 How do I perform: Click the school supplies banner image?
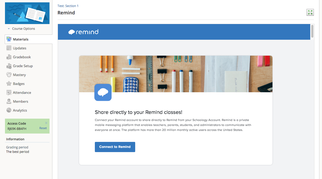[x=176, y=74]
